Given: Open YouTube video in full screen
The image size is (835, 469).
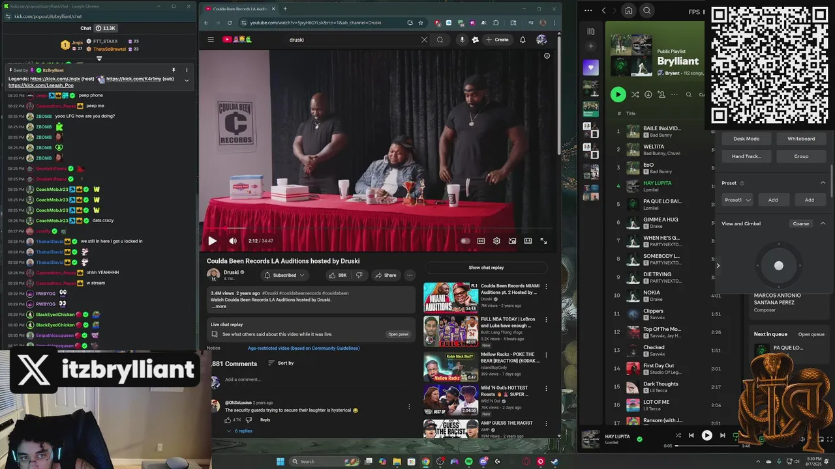Looking at the screenshot, I should point(543,241).
